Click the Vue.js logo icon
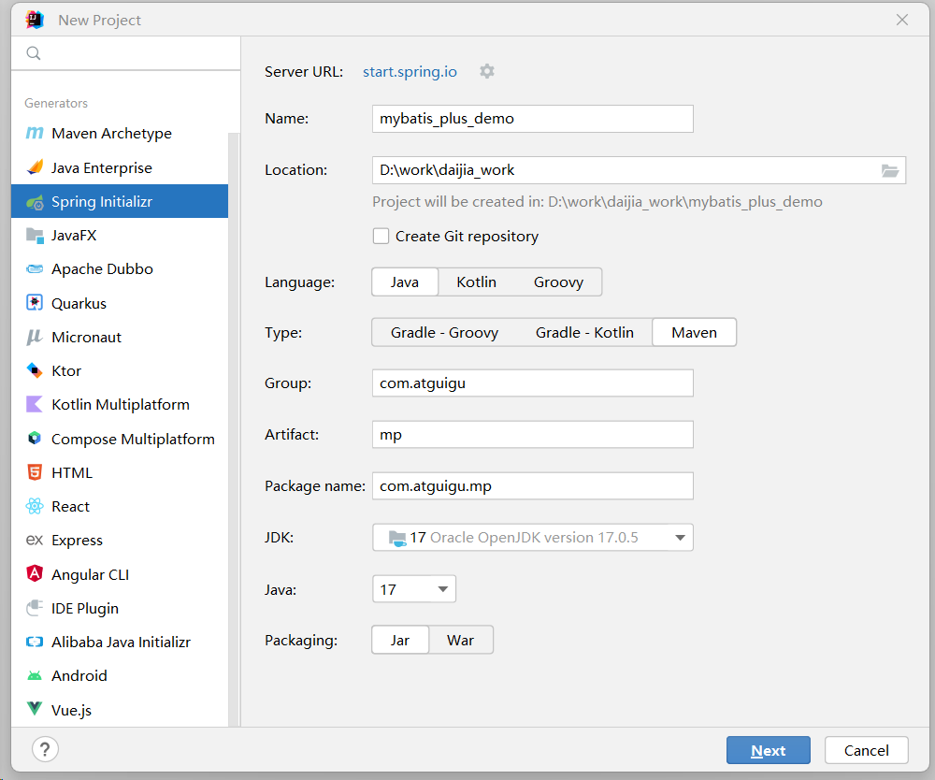This screenshot has width=935, height=780. [x=35, y=708]
